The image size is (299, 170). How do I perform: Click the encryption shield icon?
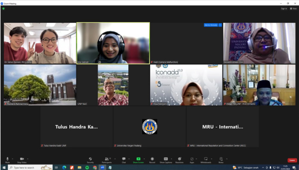[x=3, y=8]
